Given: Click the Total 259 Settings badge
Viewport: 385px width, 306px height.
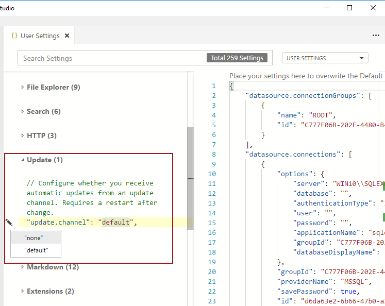Looking at the screenshot, I should (x=237, y=58).
